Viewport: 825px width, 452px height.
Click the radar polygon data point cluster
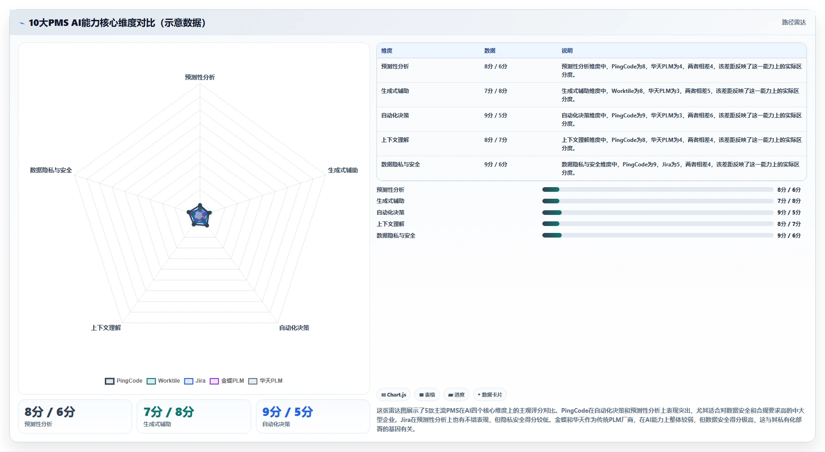(x=200, y=215)
